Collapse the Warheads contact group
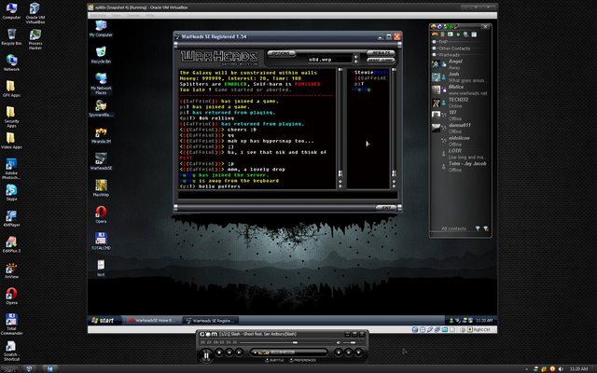Screen dimensions: 597x373 (x=433, y=55)
